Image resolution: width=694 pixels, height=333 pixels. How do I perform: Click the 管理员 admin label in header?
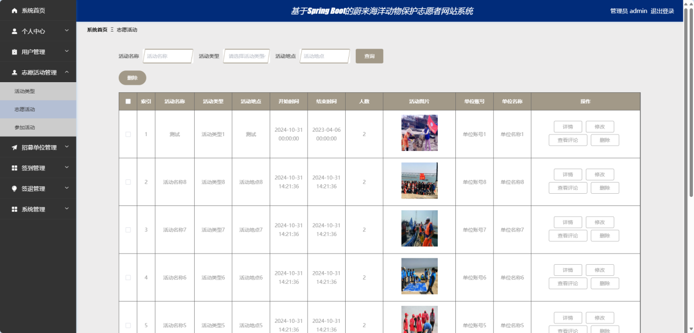pos(629,11)
